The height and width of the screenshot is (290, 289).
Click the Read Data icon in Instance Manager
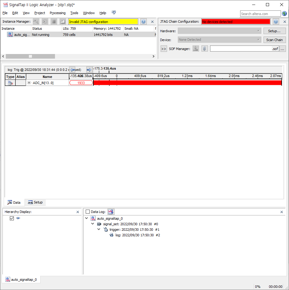coord(63,22)
